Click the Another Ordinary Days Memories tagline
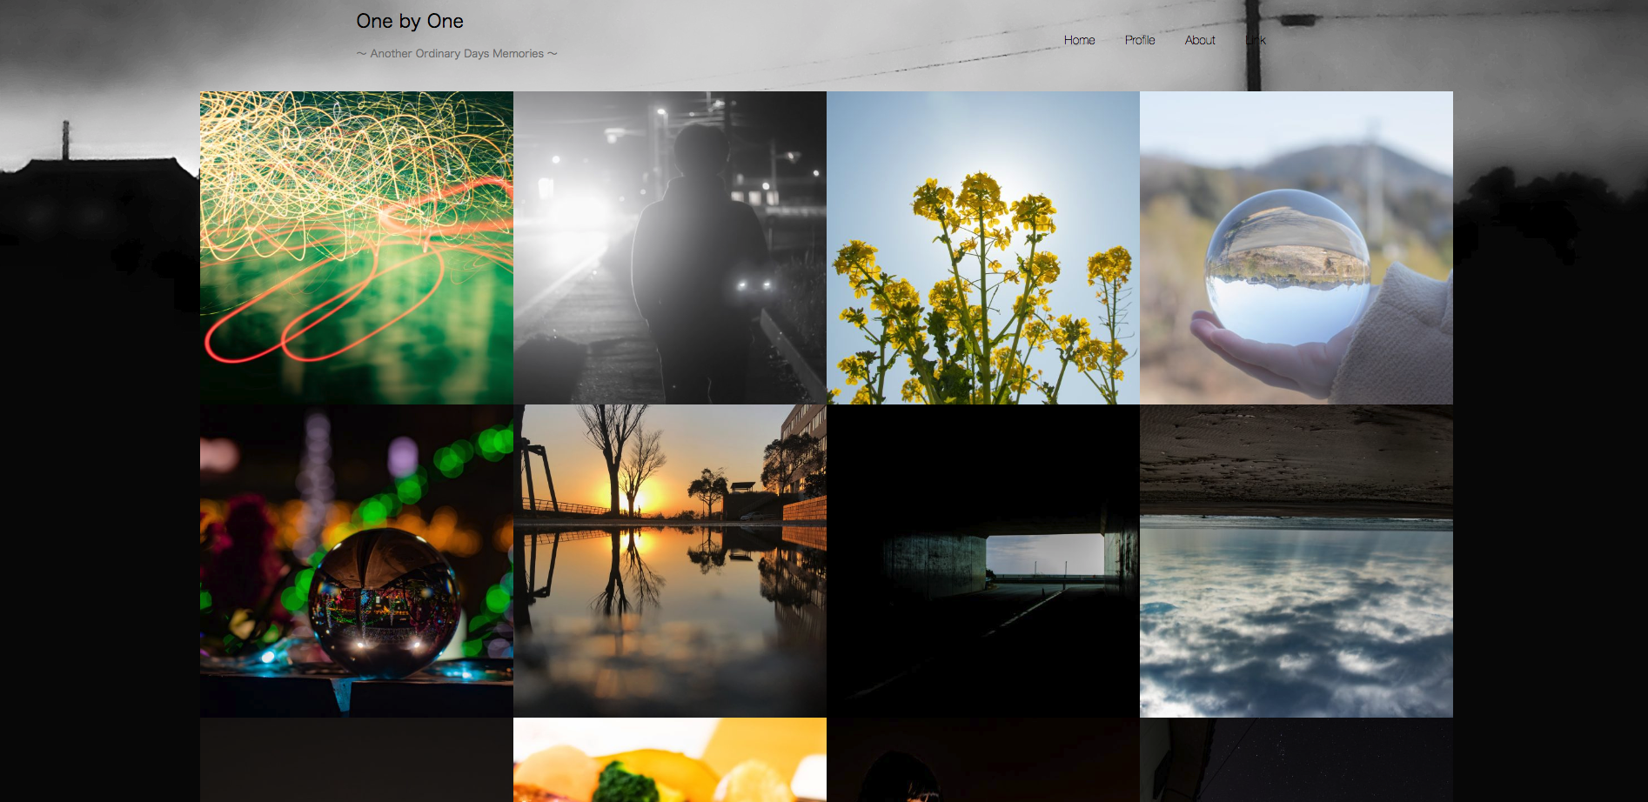The height and width of the screenshot is (802, 1648). click(x=457, y=53)
